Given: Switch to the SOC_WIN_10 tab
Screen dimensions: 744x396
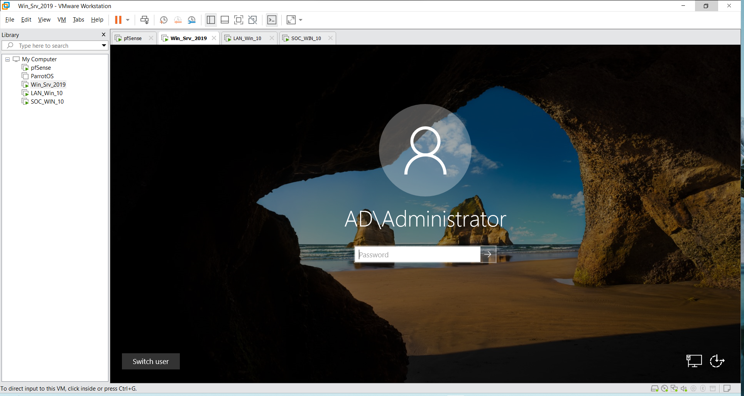Looking at the screenshot, I should (306, 38).
